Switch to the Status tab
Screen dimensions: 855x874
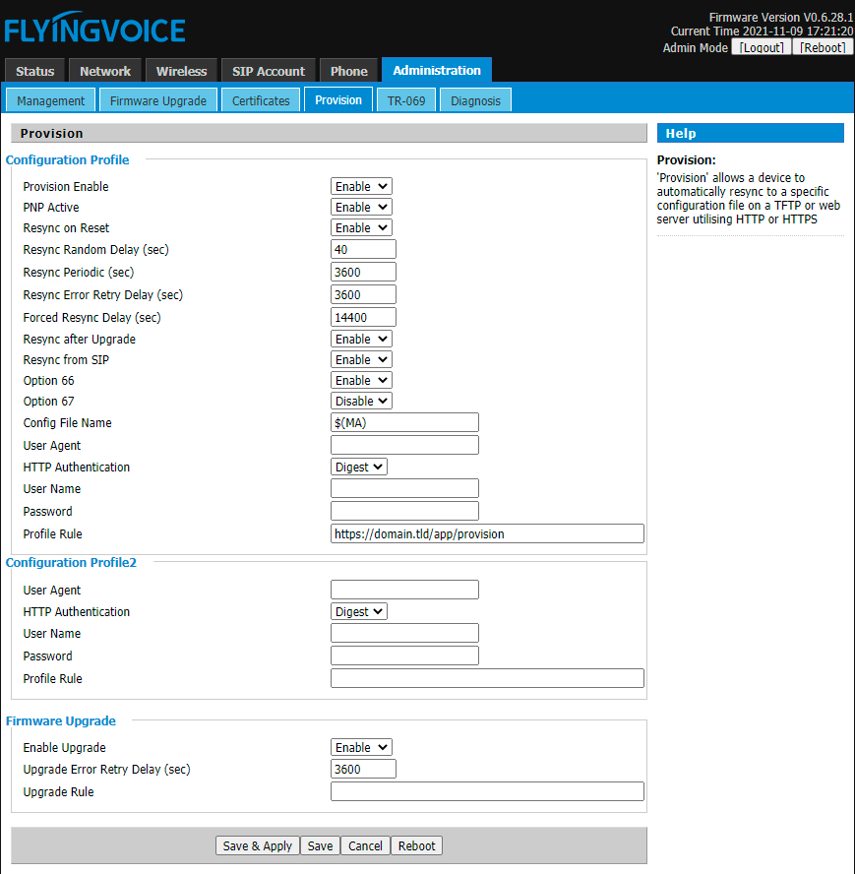click(35, 71)
